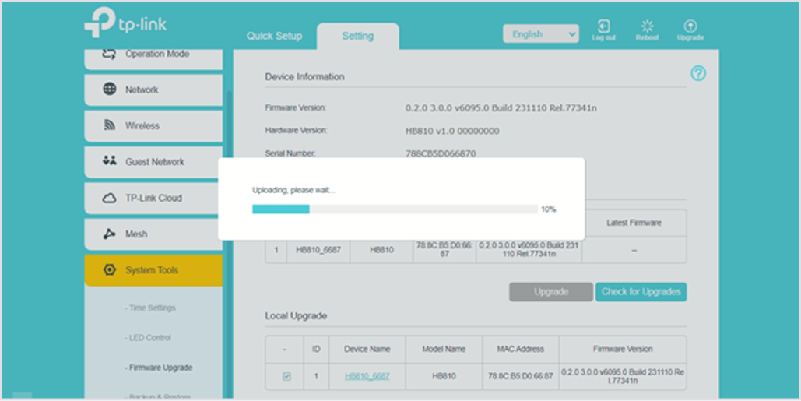The width and height of the screenshot is (801, 401).
Task: Click the upload progress bar
Action: [x=395, y=209]
